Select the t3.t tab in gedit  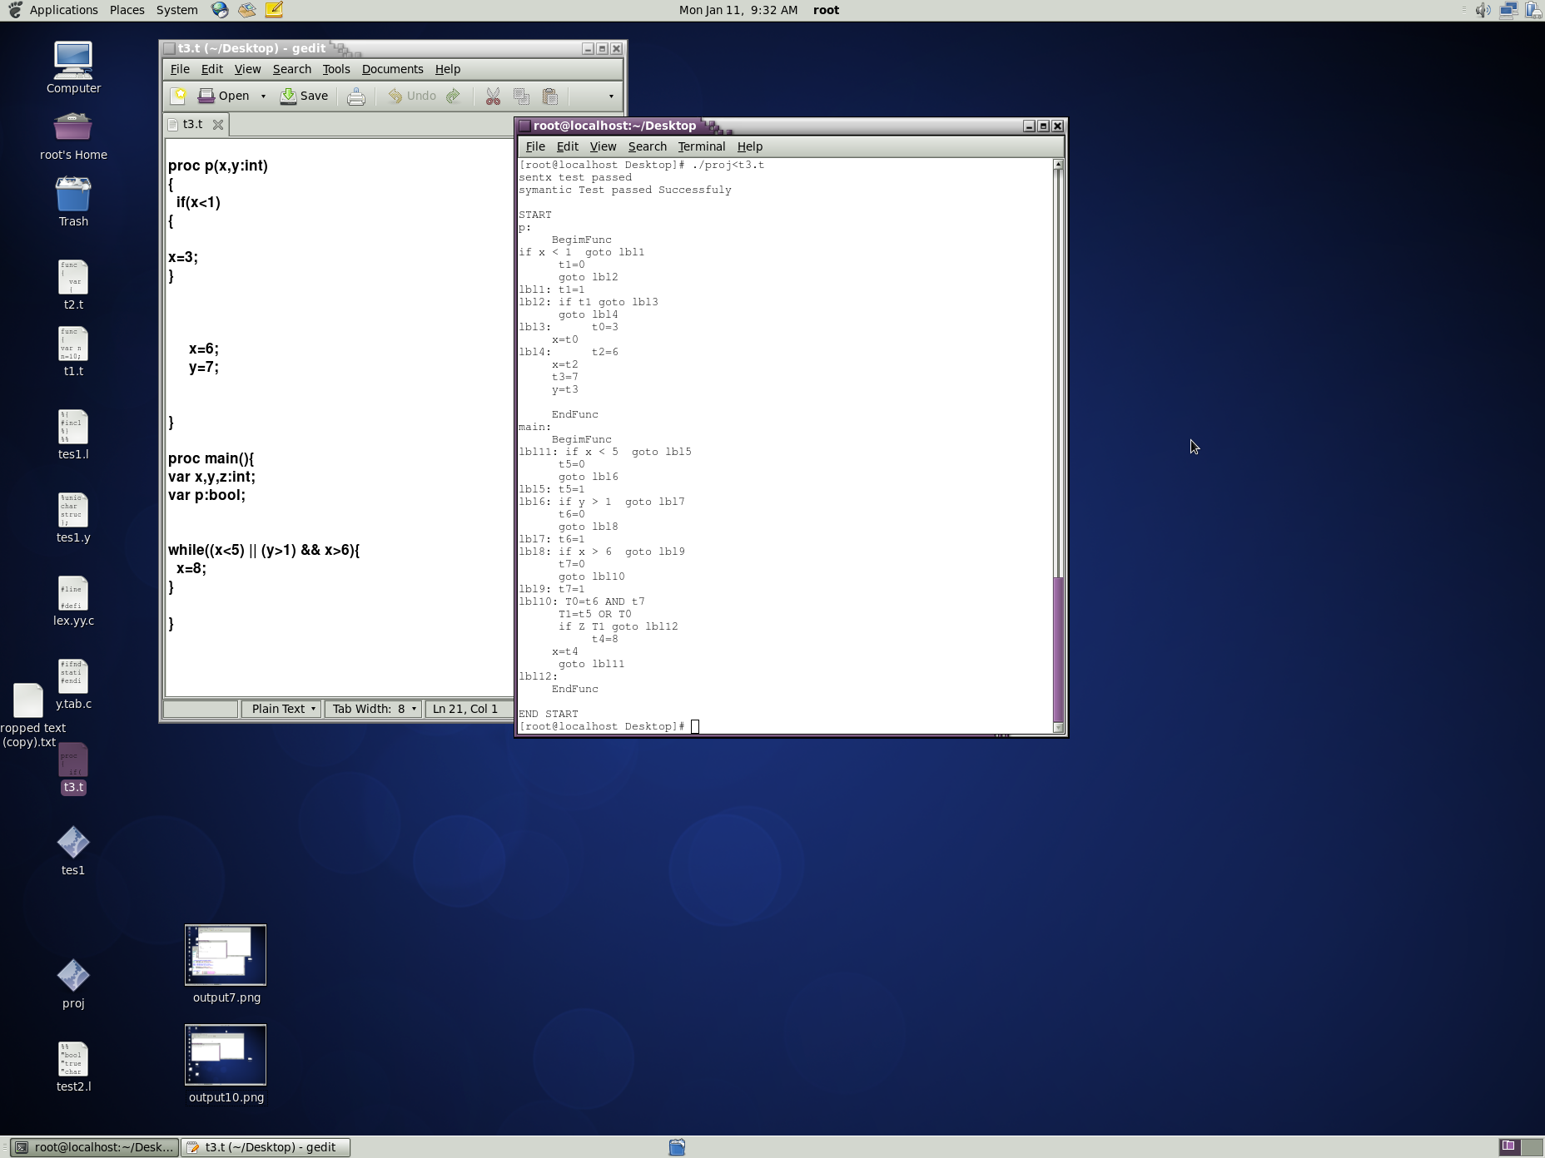click(192, 124)
